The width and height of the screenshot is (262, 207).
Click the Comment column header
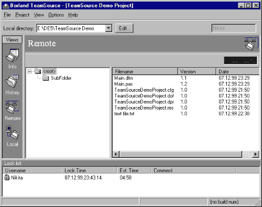[x=193, y=170]
